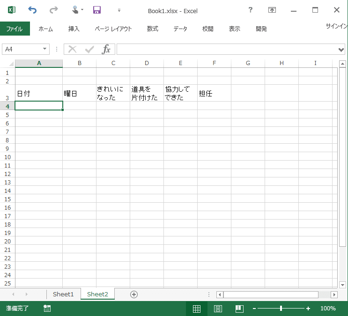Image resolution: width=348 pixels, height=316 pixels.
Task: Click the zoom slider handle
Action: (x=281, y=309)
